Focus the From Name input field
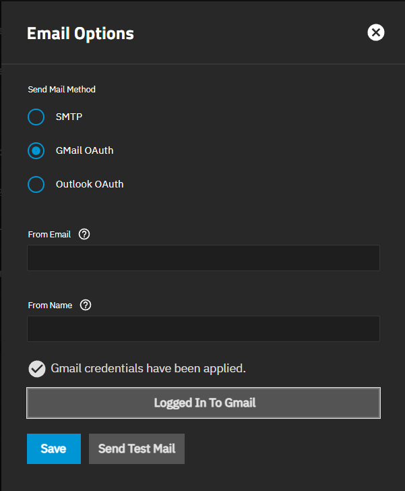This screenshot has width=405, height=491. click(203, 328)
